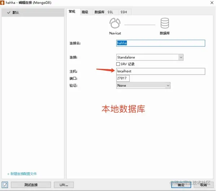The width and height of the screenshot is (216, 191).
Task: Click the 测试连接 button
Action: coord(31,185)
